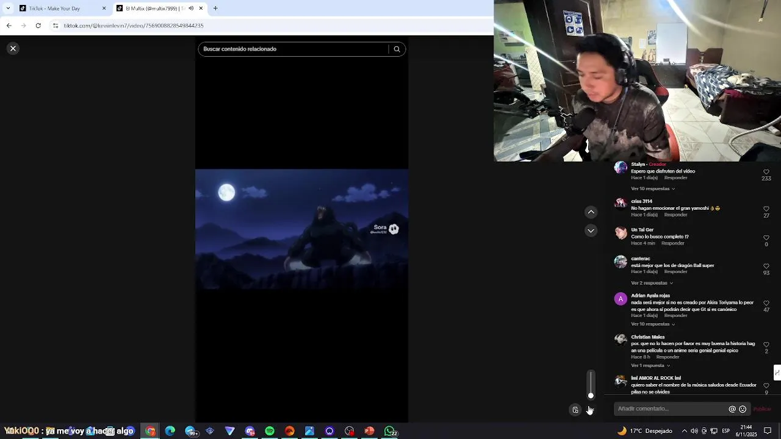The image size is (781, 439).
Task: Toggle the auto-scroll phone icon button
Action: pyautogui.click(x=575, y=410)
